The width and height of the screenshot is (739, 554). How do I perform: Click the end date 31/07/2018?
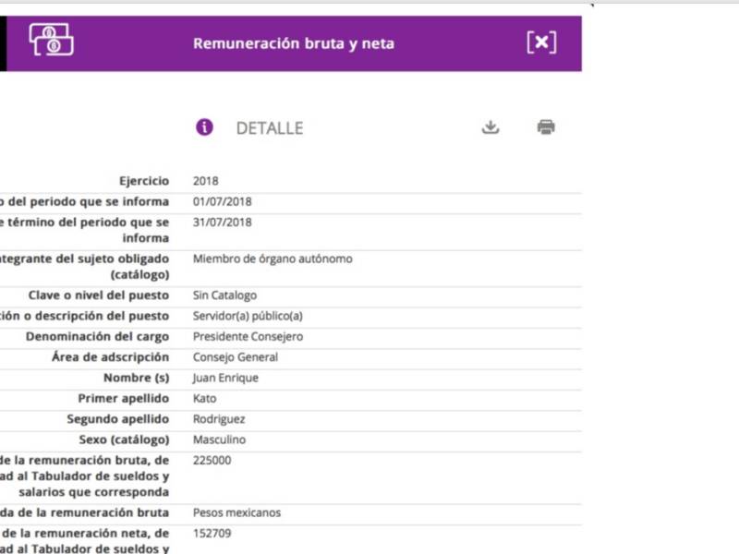point(222,223)
